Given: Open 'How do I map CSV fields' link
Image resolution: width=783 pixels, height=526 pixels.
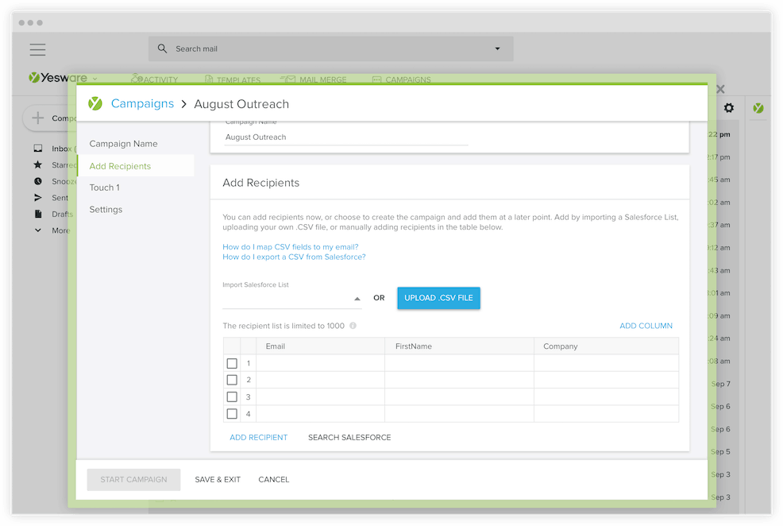Looking at the screenshot, I should pos(290,247).
